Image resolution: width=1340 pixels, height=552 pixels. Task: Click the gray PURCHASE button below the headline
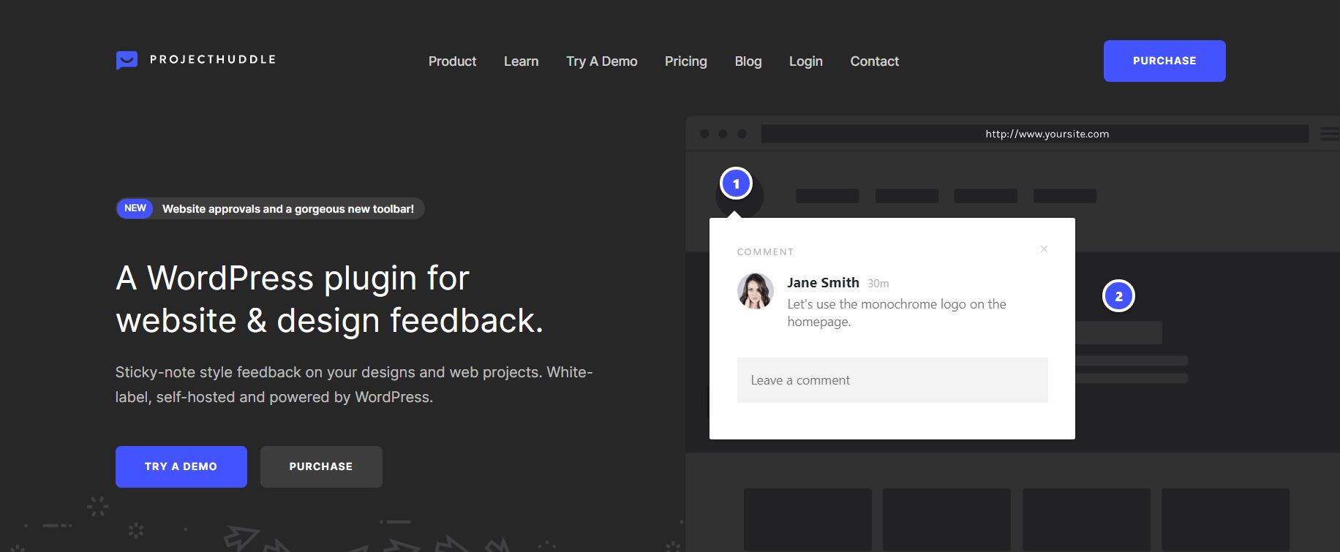(321, 466)
